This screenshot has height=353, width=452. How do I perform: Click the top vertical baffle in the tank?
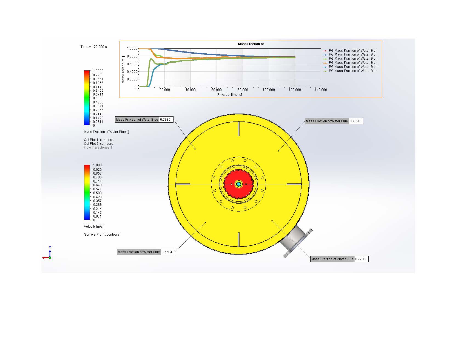[239, 129]
